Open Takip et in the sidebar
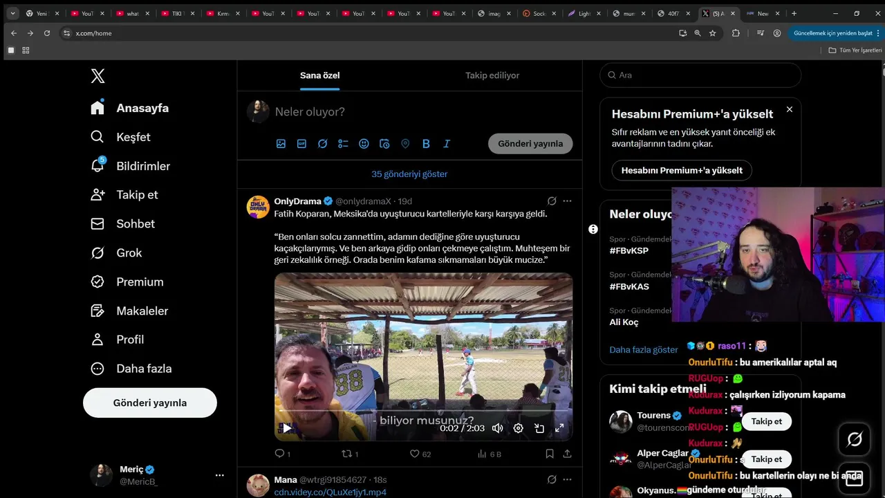 [x=124, y=195]
